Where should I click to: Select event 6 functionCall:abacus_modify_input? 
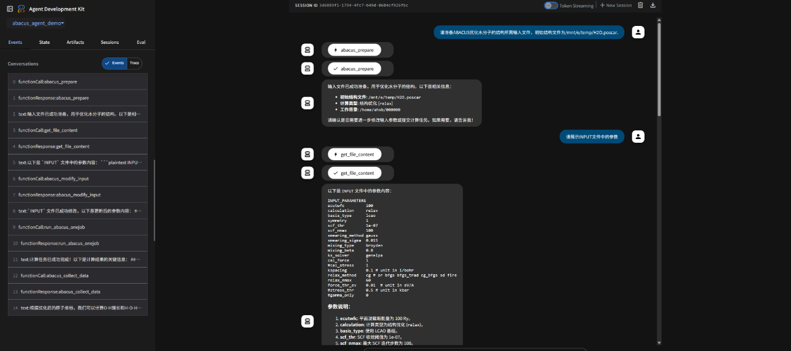pyautogui.click(x=78, y=179)
